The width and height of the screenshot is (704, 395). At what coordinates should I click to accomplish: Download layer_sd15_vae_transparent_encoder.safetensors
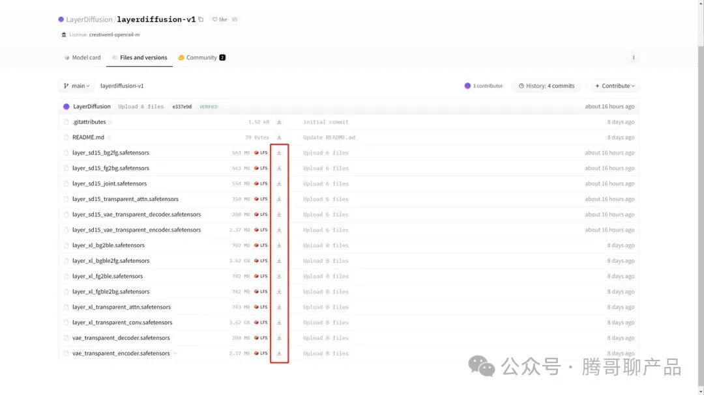tap(279, 230)
